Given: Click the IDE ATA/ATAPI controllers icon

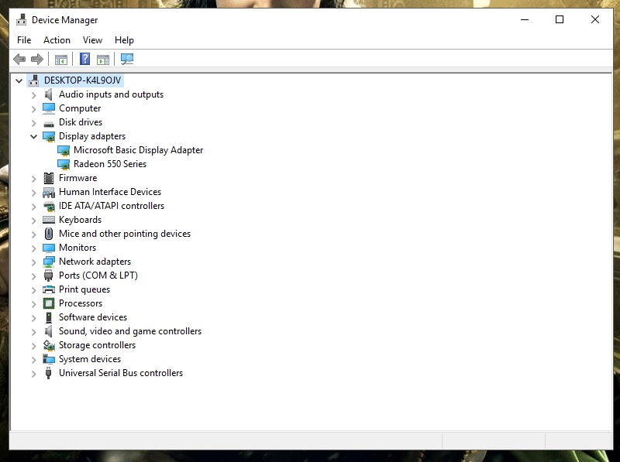Looking at the screenshot, I should [49, 206].
